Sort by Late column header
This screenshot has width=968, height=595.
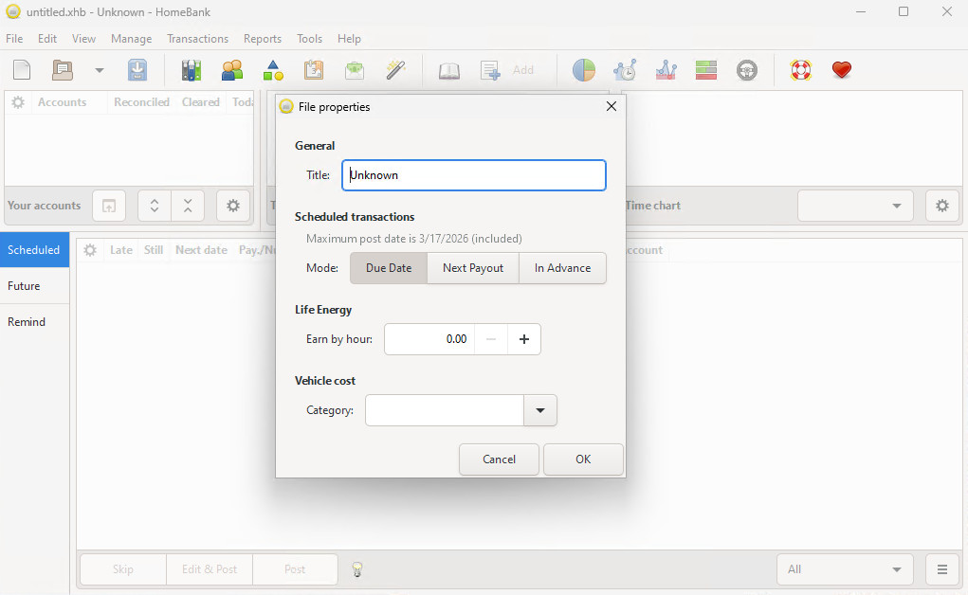(x=121, y=250)
